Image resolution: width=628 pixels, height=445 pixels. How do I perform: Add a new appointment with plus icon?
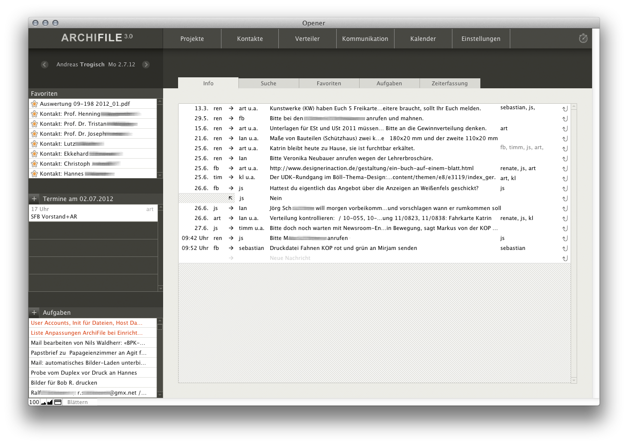point(34,199)
